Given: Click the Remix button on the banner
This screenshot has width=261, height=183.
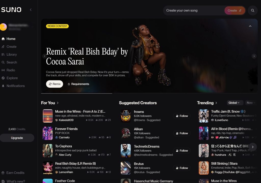Looking at the screenshot, I should click(55, 84).
